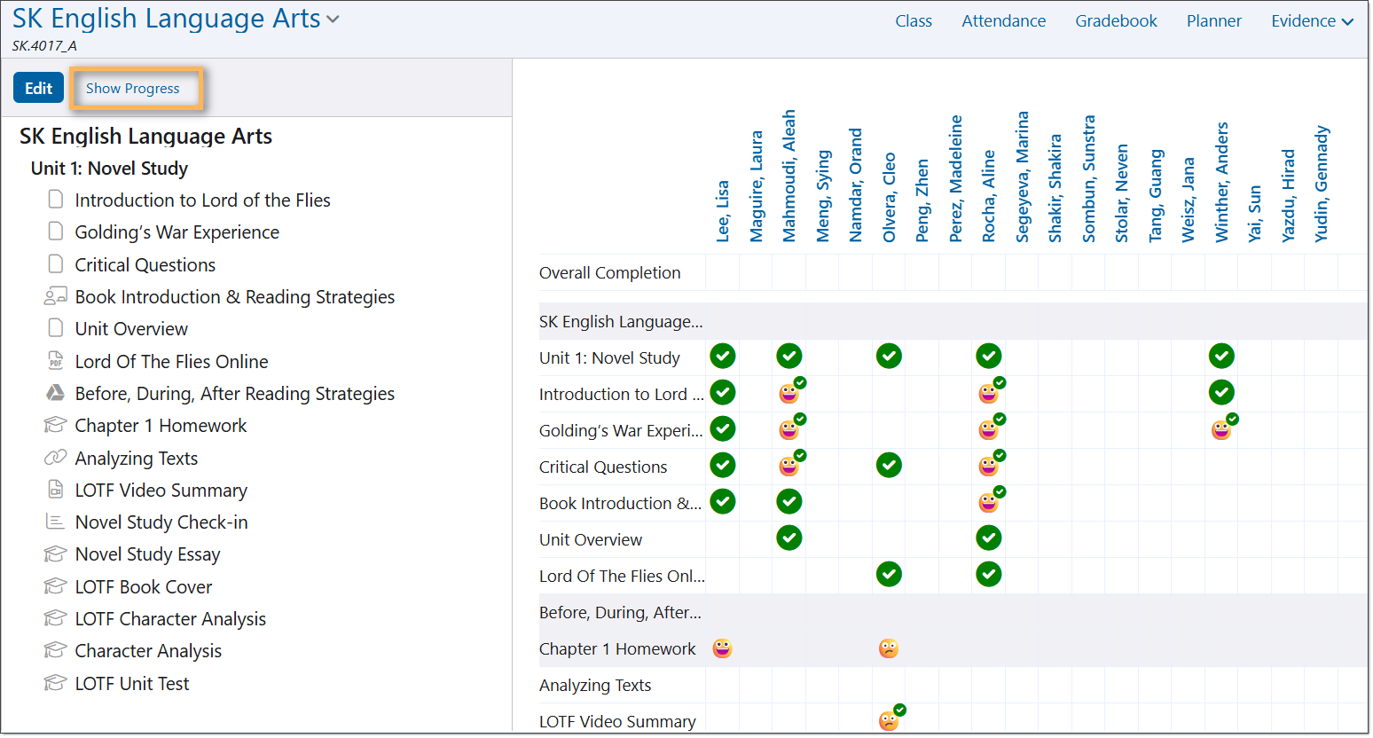Click the page icon beside Introduction to Lord of the Flies

click(x=56, y=200)
